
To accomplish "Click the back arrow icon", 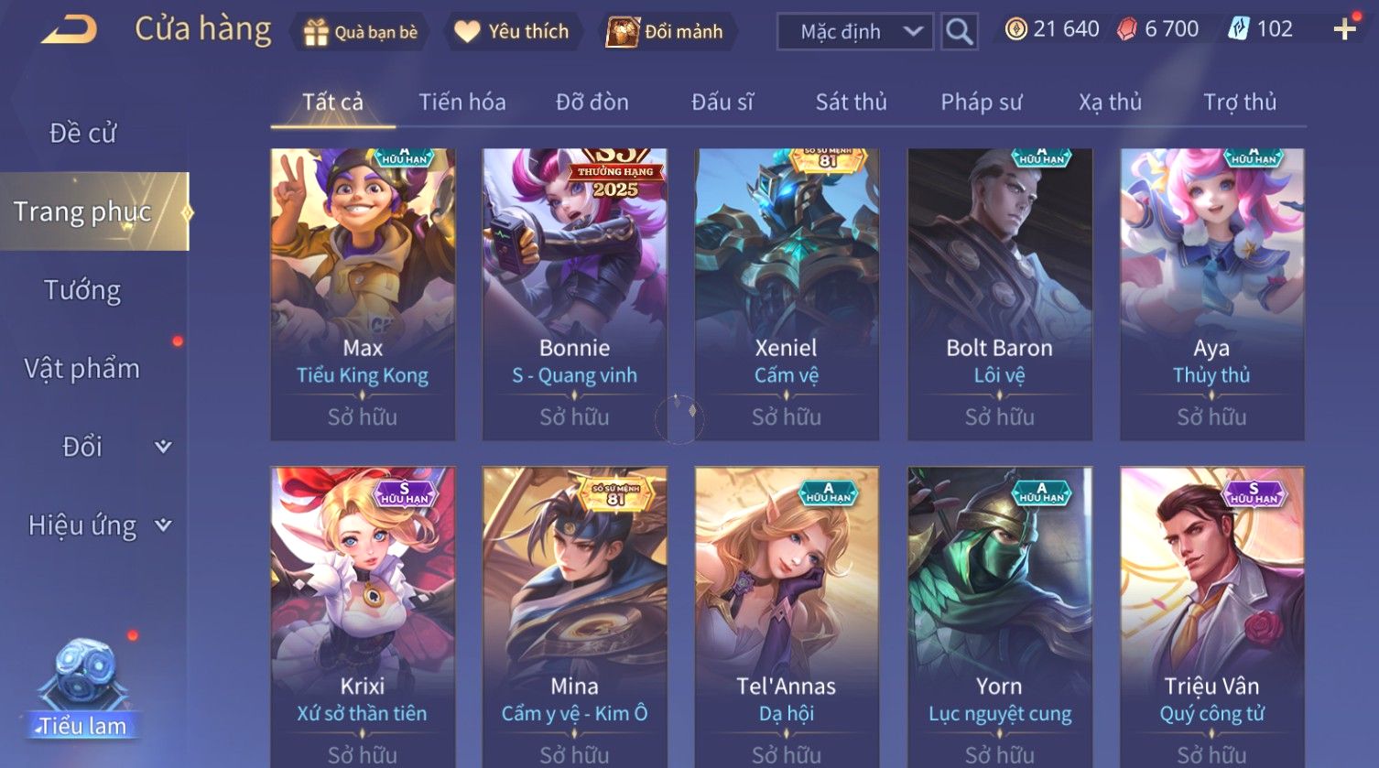I will point(69,30).
